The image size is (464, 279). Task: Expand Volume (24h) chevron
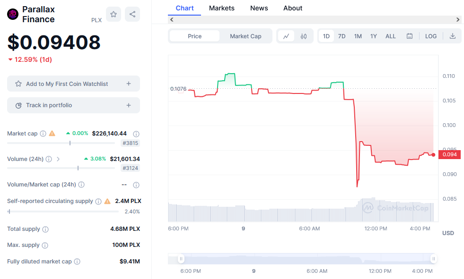point(58,159)
